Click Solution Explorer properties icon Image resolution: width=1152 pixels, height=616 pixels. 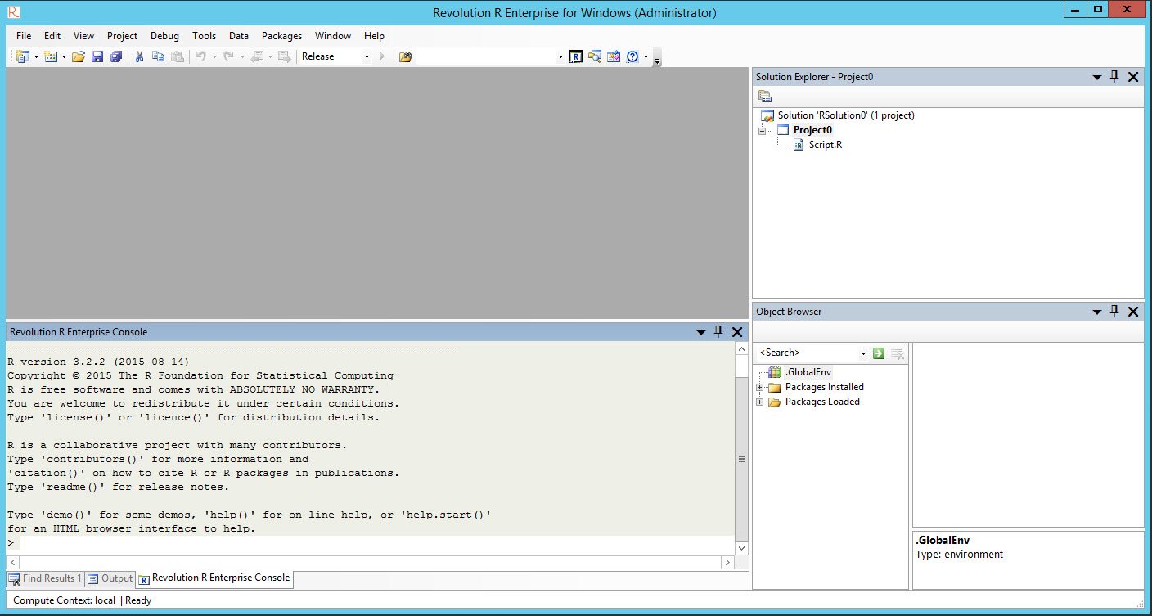765,97
